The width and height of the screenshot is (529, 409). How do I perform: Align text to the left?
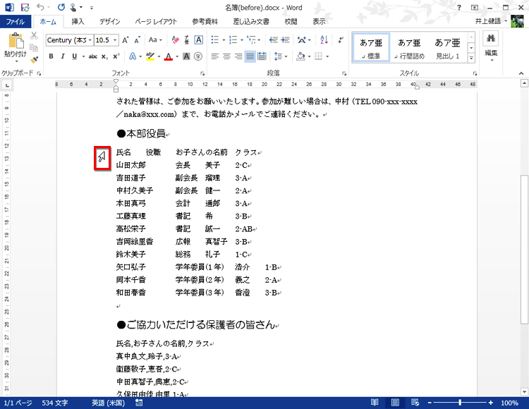click(x=215, y=56)
